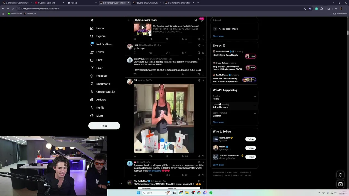Bookmark IrenicCounselor's post
Screen dimensions: 349x196
198,74
